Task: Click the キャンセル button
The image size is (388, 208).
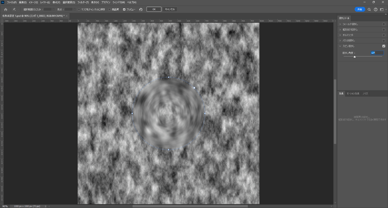Action: pyautogui.click(x=170, y=9)
